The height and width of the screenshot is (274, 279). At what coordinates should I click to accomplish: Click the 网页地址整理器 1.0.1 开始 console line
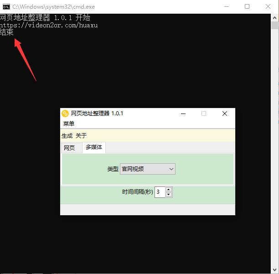coord(45,18)
